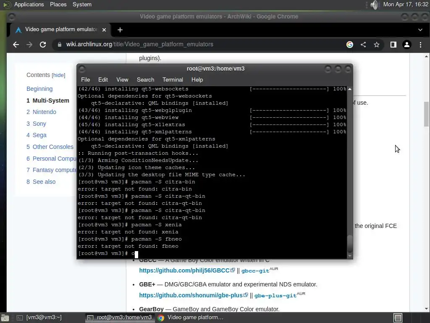
Task: Click the page scrollbar down arrow
Action: (426, 309)
